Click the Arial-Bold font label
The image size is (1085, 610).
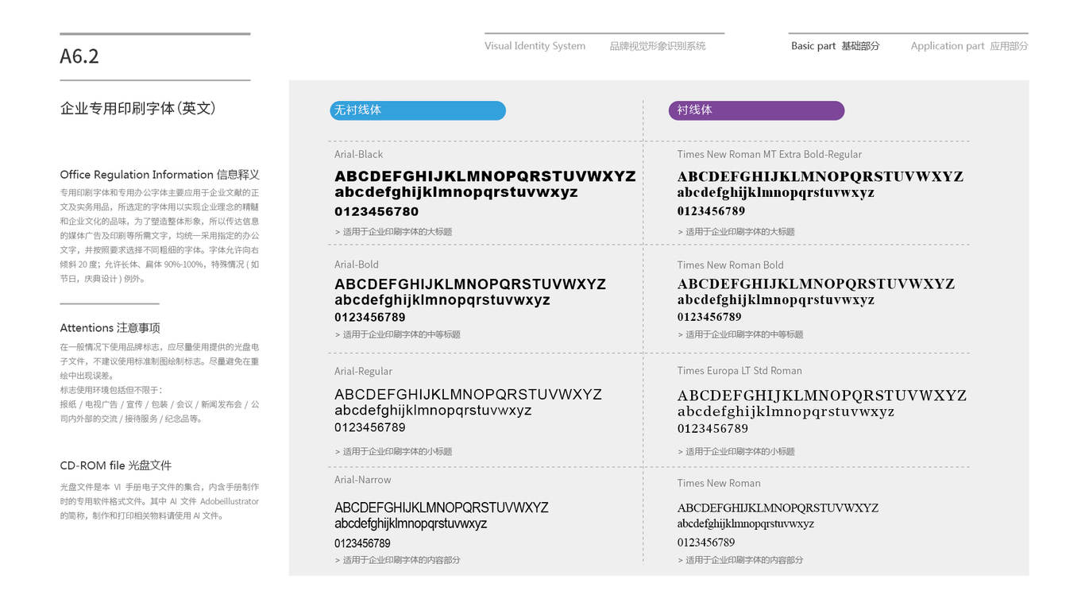(x=357, y=264)
